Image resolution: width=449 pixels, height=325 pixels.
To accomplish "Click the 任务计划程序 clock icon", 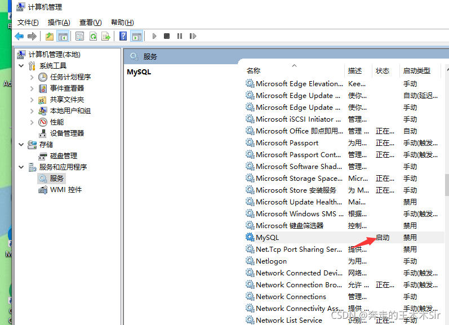I will 43,77.
